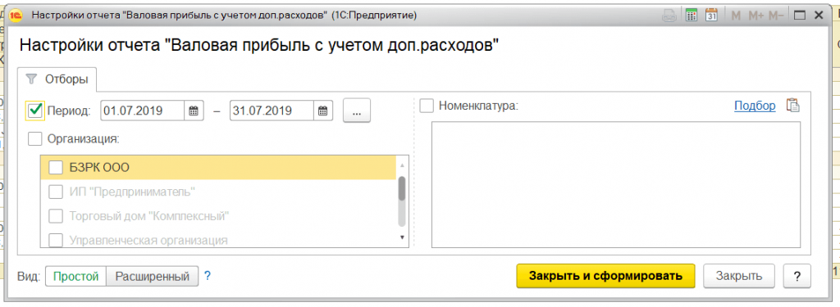Click the M memory button icon
The height and width of the screenshot is (307, 840).
pos(736,16)
